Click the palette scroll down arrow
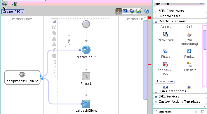 [205, 86]
